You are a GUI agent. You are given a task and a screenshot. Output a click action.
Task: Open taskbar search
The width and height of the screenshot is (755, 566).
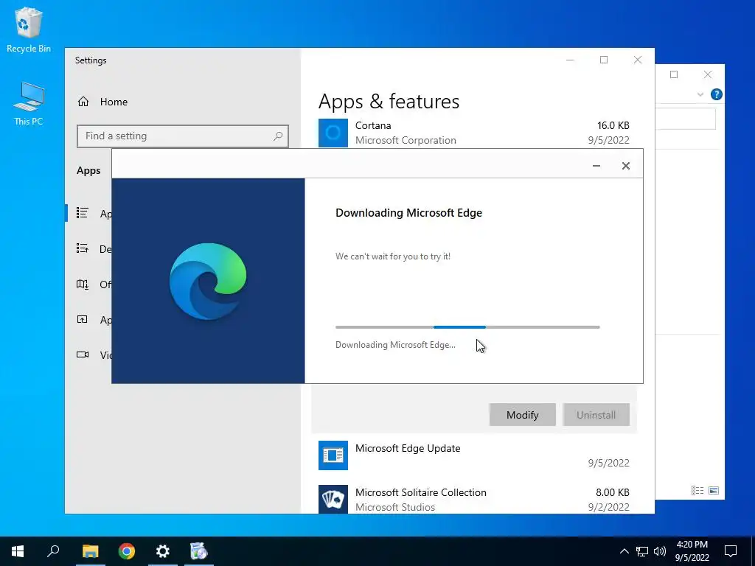pos(53,551)
